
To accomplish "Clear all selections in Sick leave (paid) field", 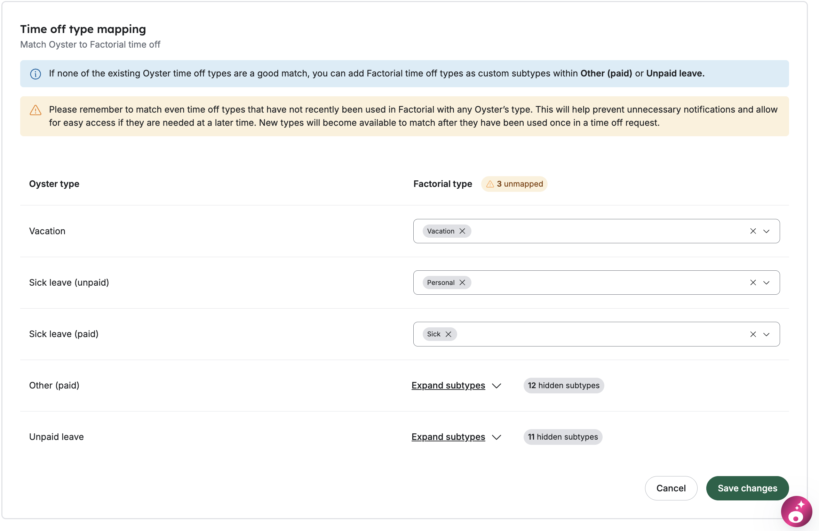I will pyautogui.click(x=753, y=334).
